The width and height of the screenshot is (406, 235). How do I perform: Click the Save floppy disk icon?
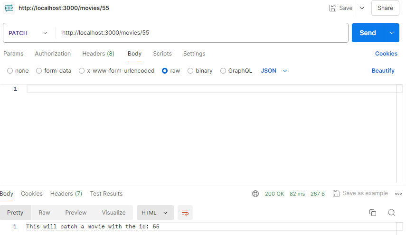pos(333,8)
